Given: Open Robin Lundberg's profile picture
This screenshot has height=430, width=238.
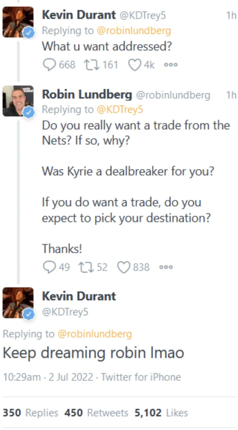Looking at the screenshot, I should 18,101.
